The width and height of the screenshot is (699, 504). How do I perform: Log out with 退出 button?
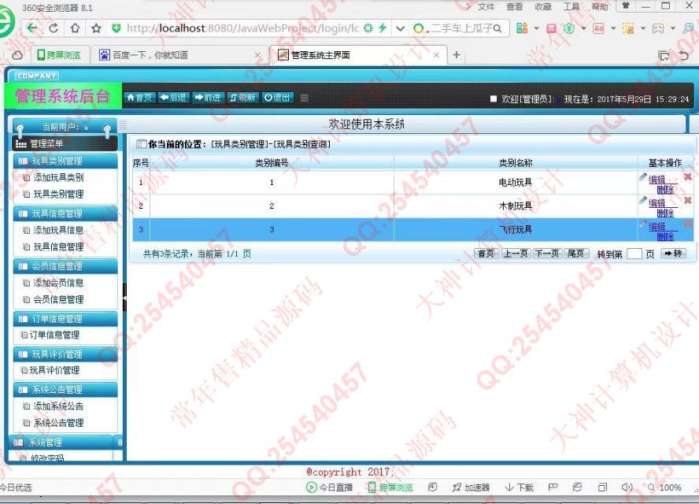(x=277, y=98)
